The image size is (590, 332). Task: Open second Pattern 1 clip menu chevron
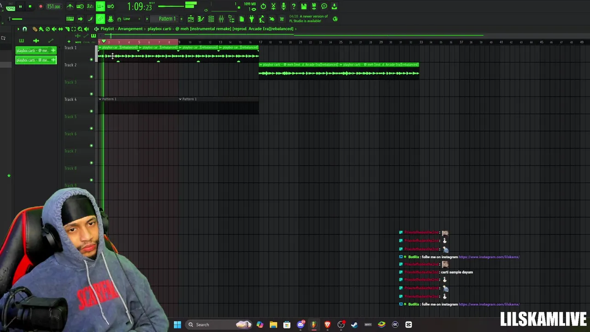click(180, 99)
